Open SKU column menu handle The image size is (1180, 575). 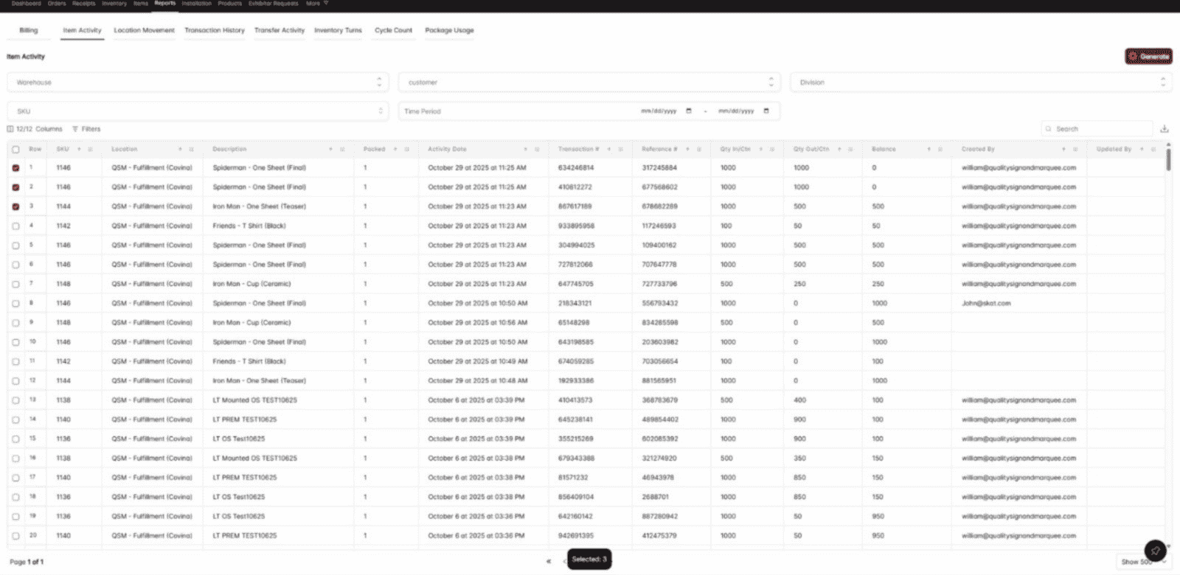91,149
